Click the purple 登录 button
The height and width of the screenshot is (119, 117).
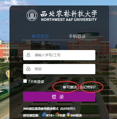click(59, 97)
